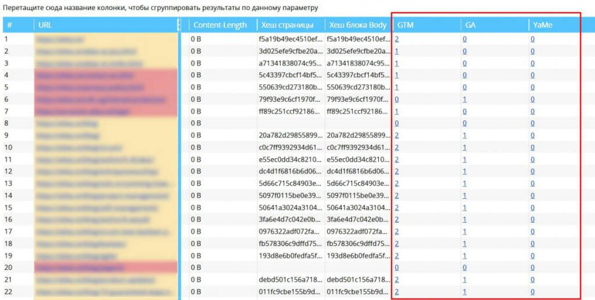This screenshot has height=300, width=595.
Task: Select body hash c0c7ff9392934d61... in row 10
Action: (358, 147)
